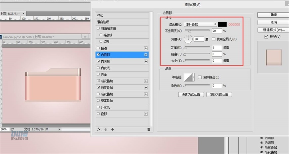Click the 距离 value field showing 1
The image size is (289, 154).
pos(217,47)
